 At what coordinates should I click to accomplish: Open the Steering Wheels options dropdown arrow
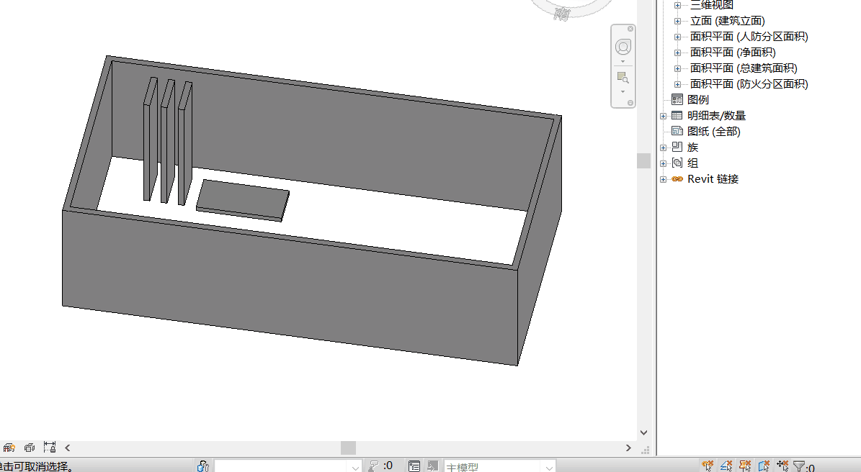pyautogui.click(x=623, y=61)
